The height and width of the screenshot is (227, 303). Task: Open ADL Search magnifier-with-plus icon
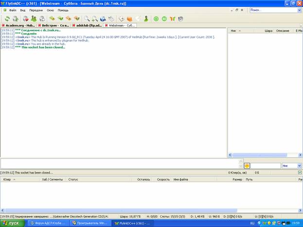tap(95, 19)
